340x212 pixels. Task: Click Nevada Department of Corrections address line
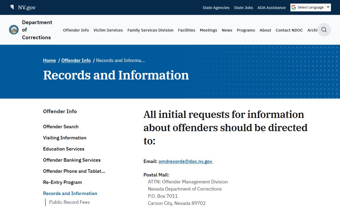coord(185,189)
